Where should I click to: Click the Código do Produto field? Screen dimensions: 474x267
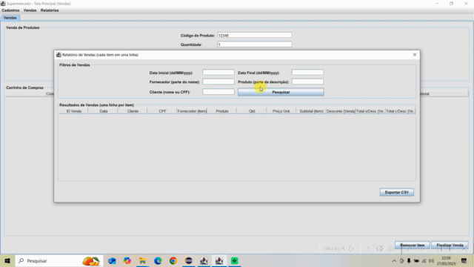point(255,36)
